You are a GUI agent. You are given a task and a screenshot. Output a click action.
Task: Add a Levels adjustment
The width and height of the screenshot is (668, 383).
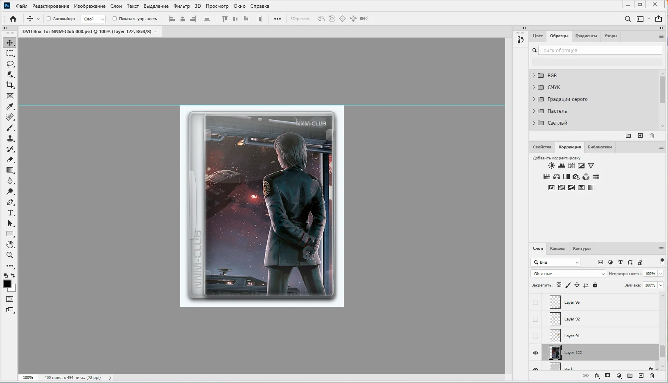click(x=562, y=166)
